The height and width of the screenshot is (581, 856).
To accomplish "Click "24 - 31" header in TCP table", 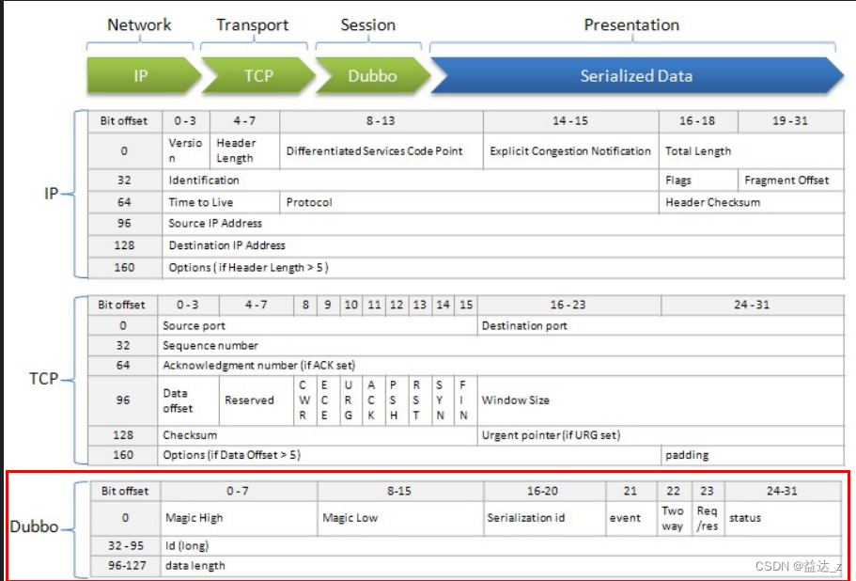I will coord(753,306).
